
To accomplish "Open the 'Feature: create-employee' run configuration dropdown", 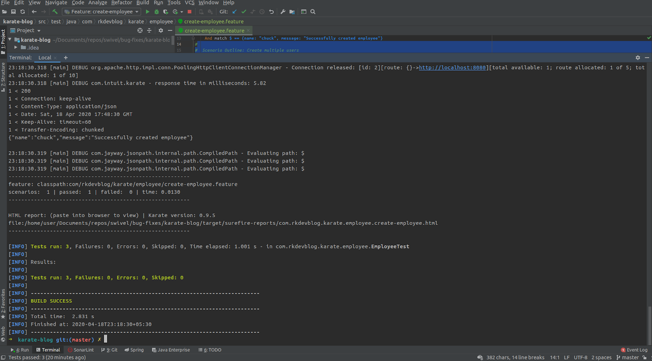I will click(x=101, y=12).
